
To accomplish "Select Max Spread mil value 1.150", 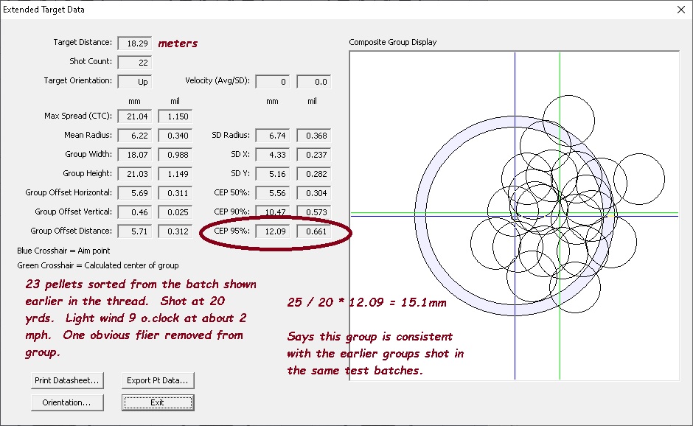I will (x=175, y=116).
